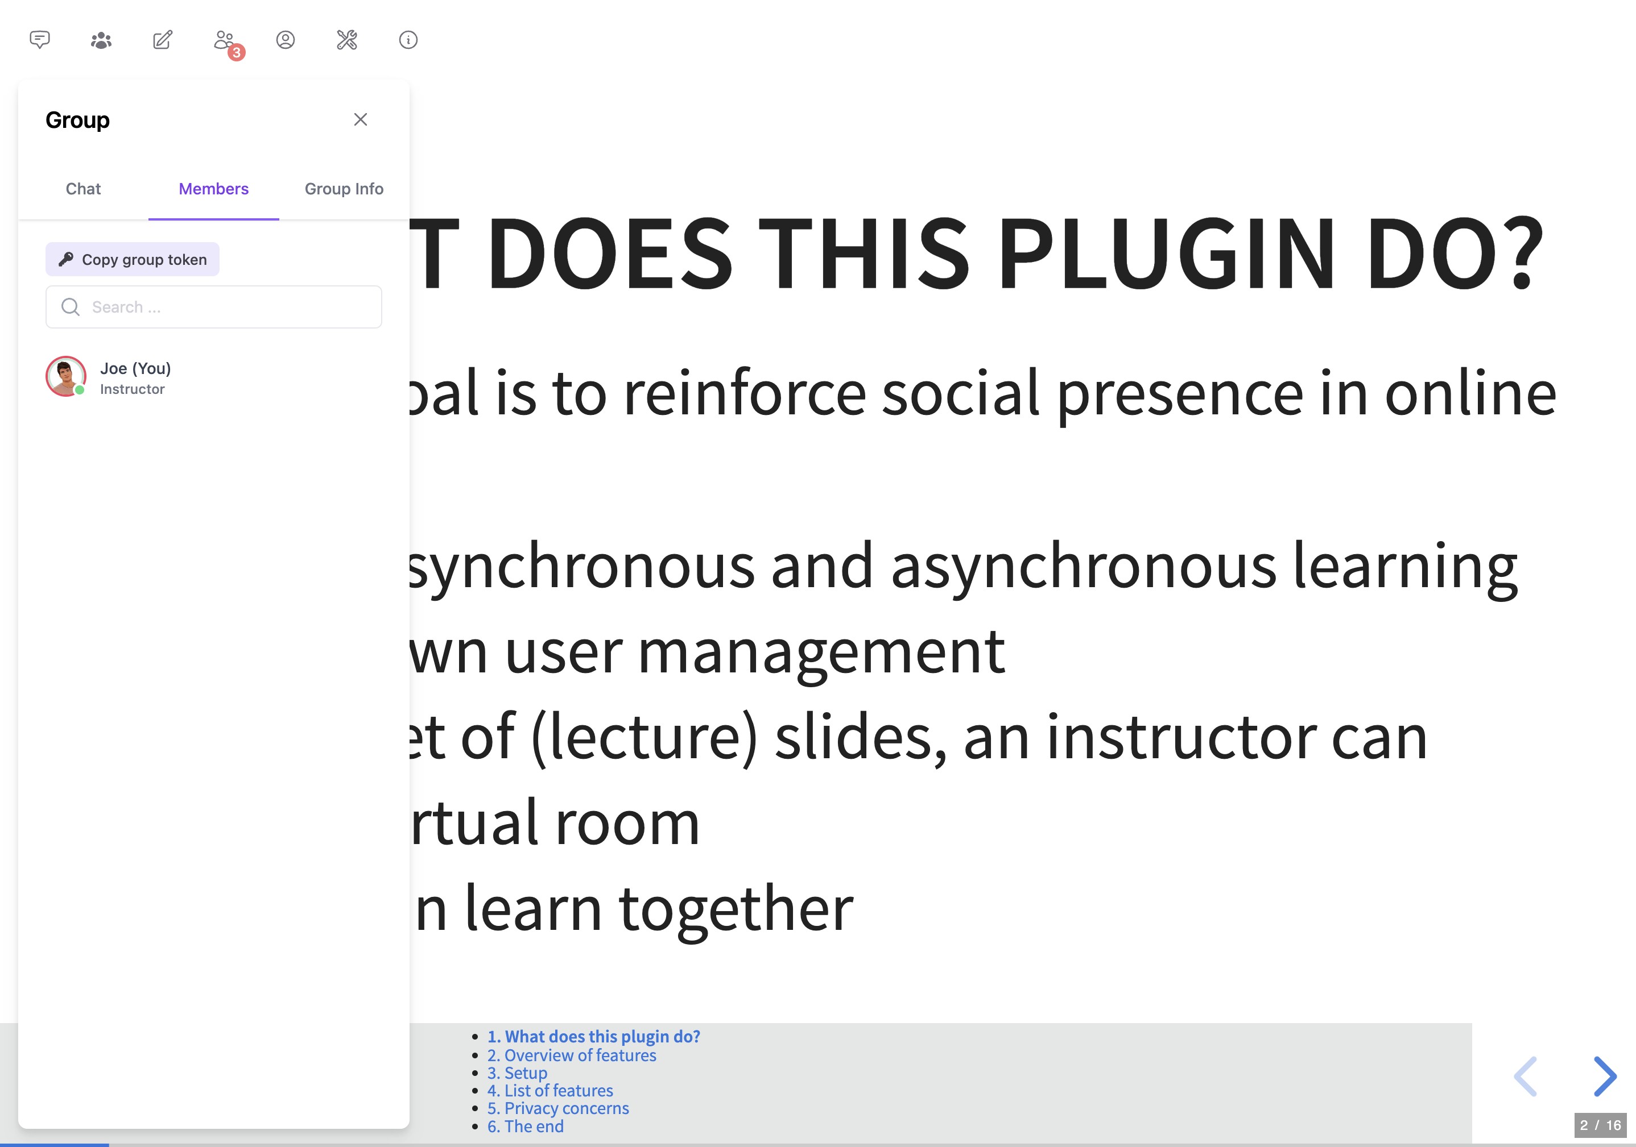Switch to the Chat tab

[84, 189]
